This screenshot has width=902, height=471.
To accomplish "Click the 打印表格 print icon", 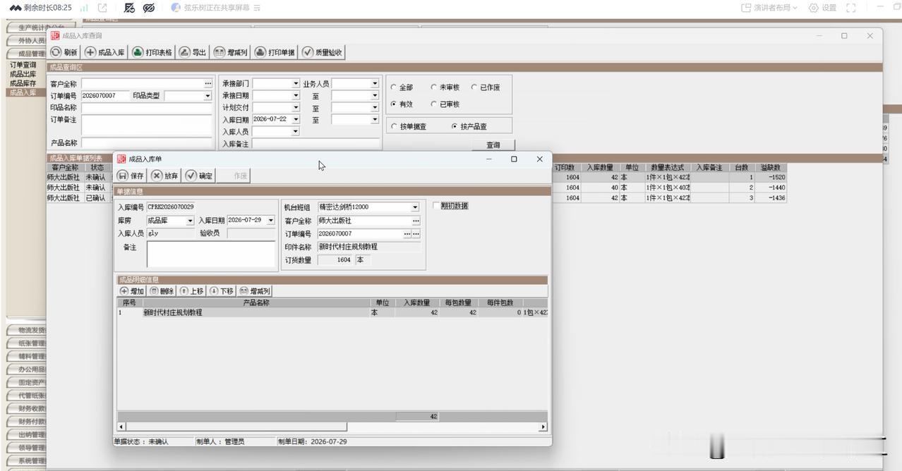I will click(138, 52).
